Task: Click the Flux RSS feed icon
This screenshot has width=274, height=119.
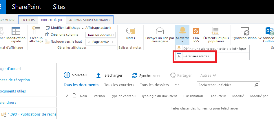Action: [x=196, y=31]
